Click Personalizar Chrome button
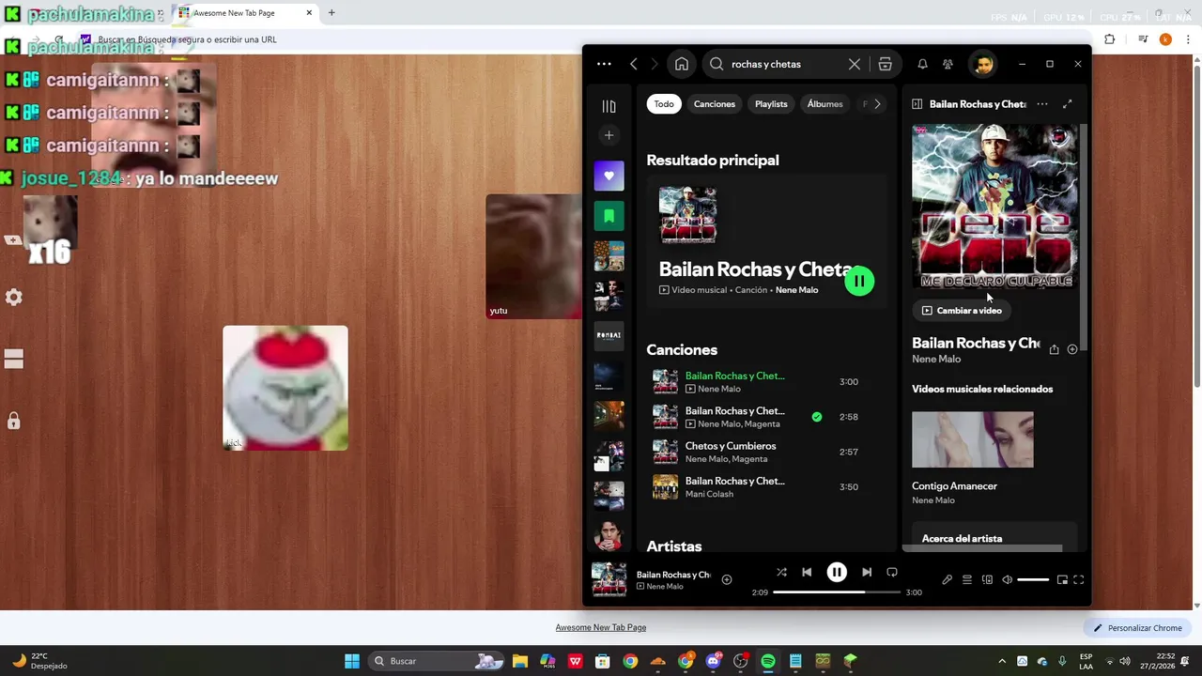Image resolution: width=1202 pixels, height=676 pixels. 1136,628
